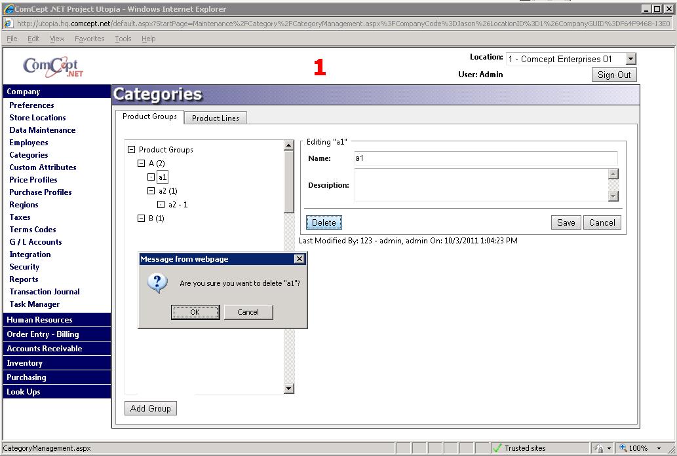
Task: Click the Sign Out button
Action: click(613, 75)
